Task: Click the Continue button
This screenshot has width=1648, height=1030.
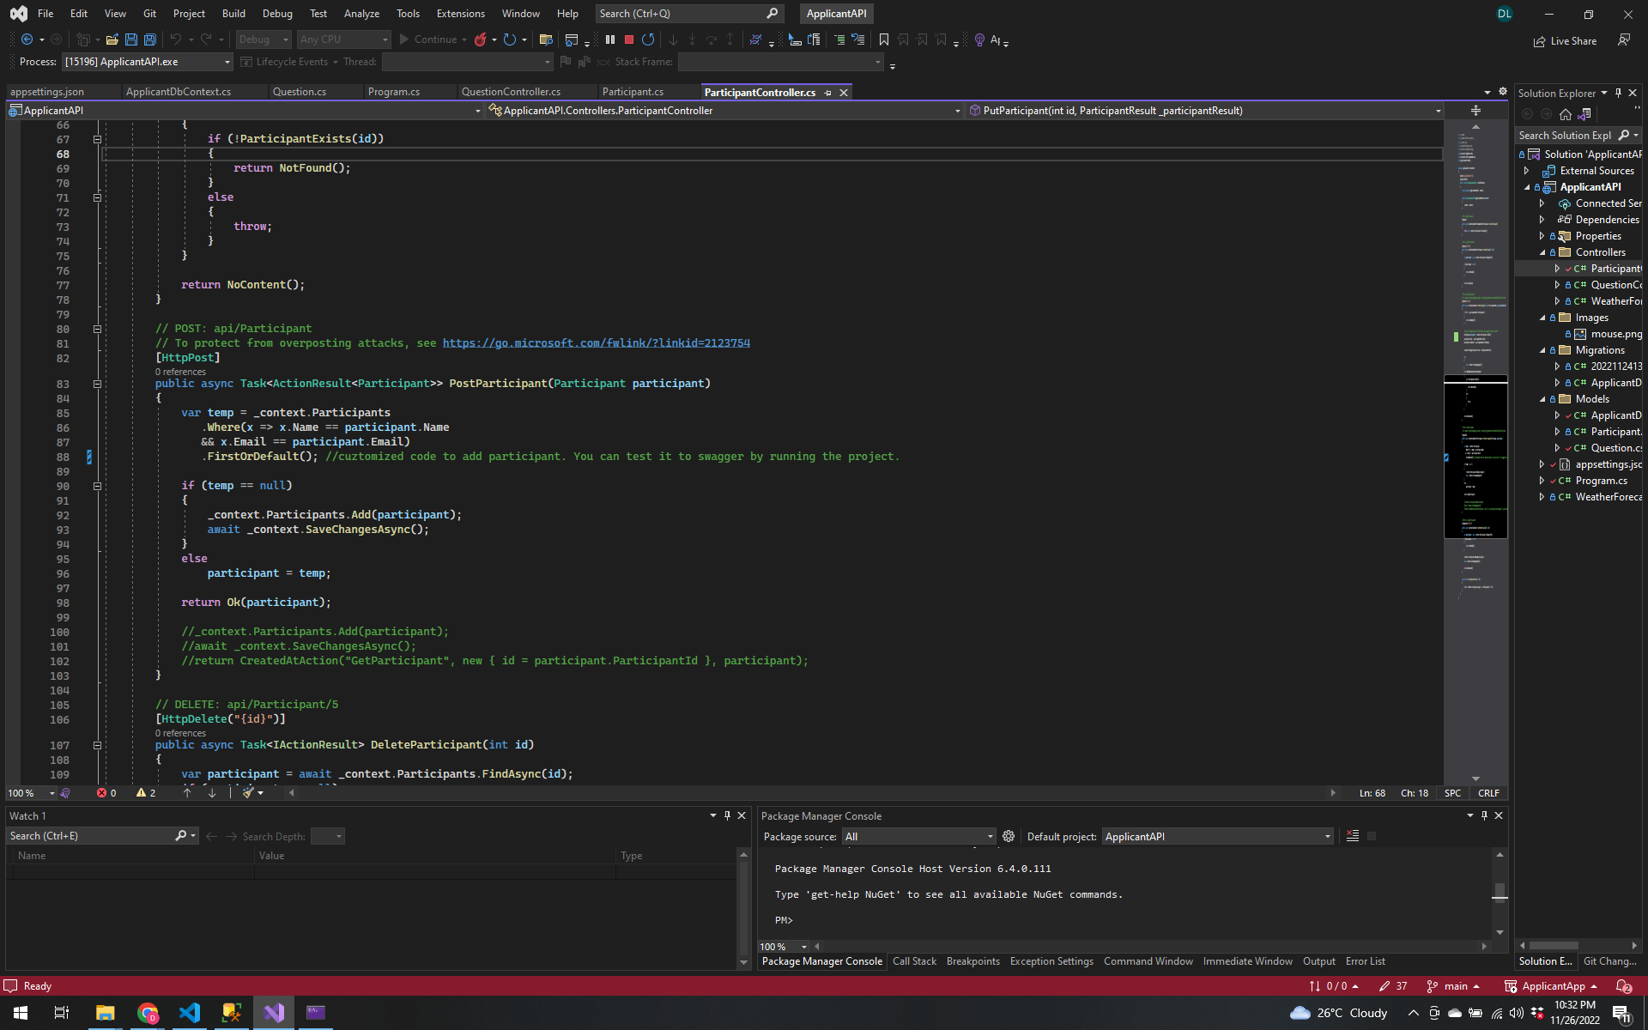Action: tap(433, 39)
